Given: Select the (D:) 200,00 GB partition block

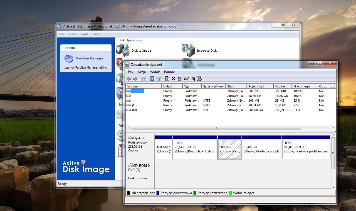Looking at the screenshot, I should click(x=306, y=147).
